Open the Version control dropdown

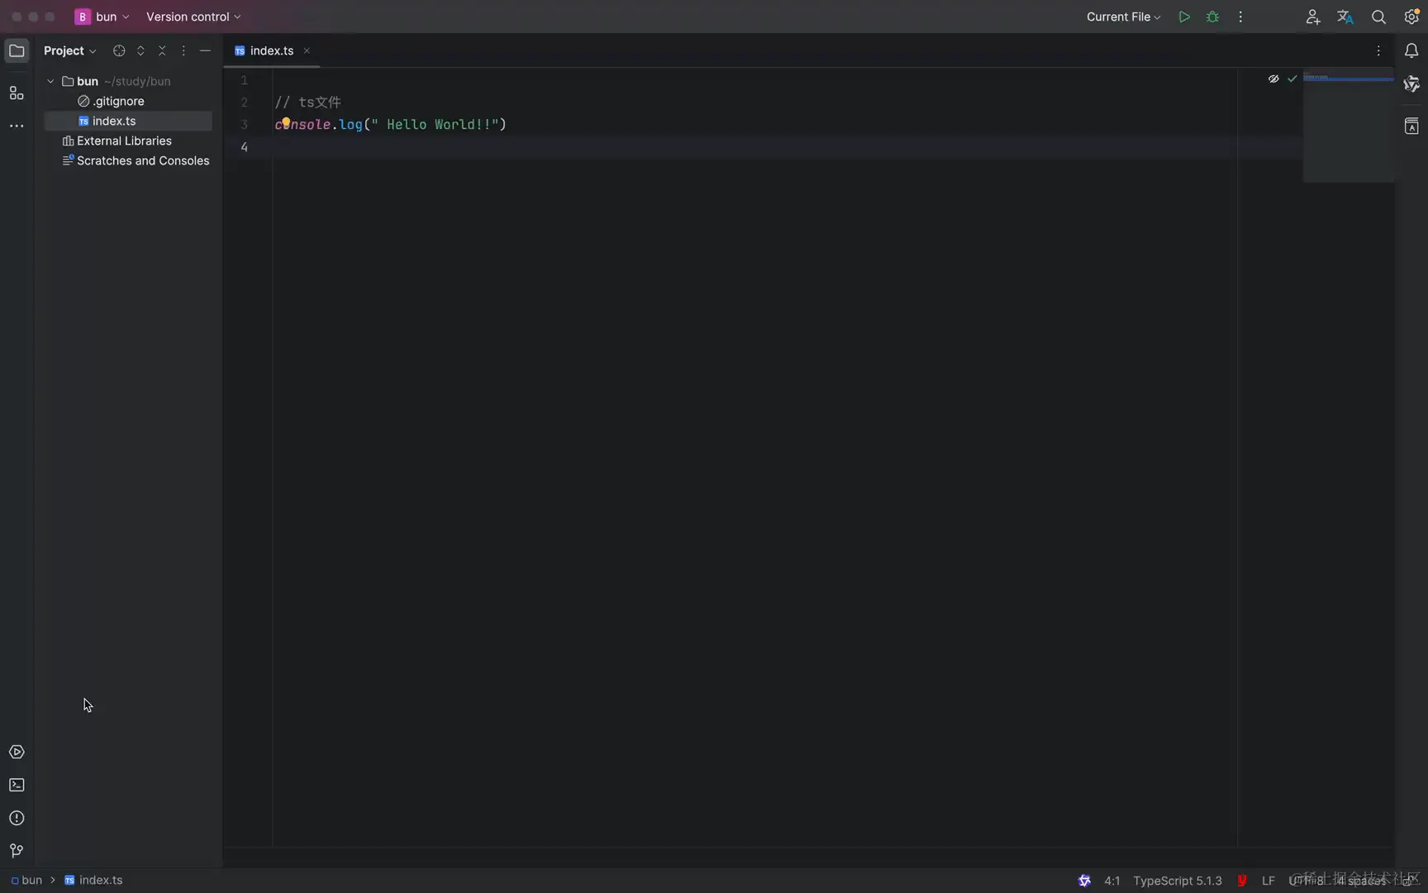pos(193,17)
